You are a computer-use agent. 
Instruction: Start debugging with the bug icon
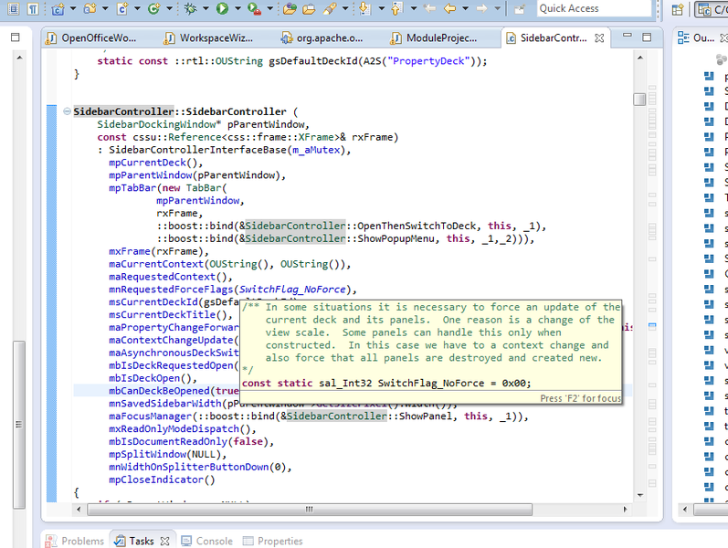pyautogui.click(x=190, y=8)
